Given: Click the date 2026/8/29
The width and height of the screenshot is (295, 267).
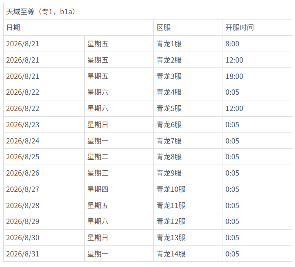Looking at the screenshot, I should [x=22, y=221].
